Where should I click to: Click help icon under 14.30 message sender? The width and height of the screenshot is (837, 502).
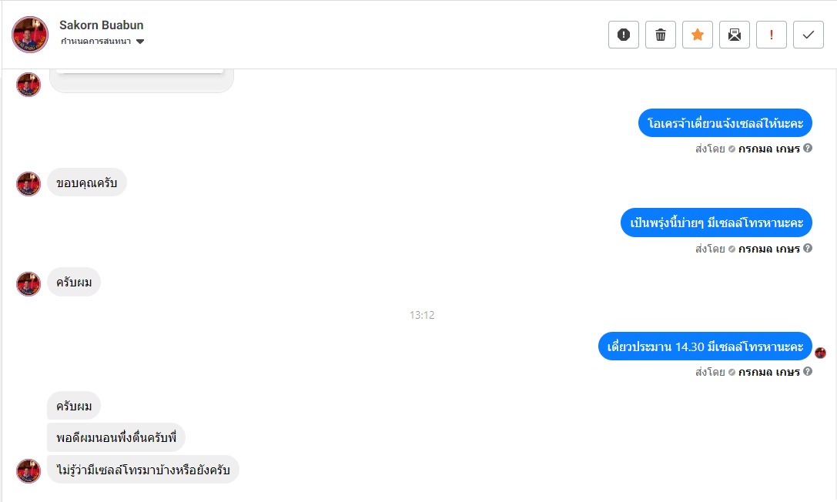(808, 371)
